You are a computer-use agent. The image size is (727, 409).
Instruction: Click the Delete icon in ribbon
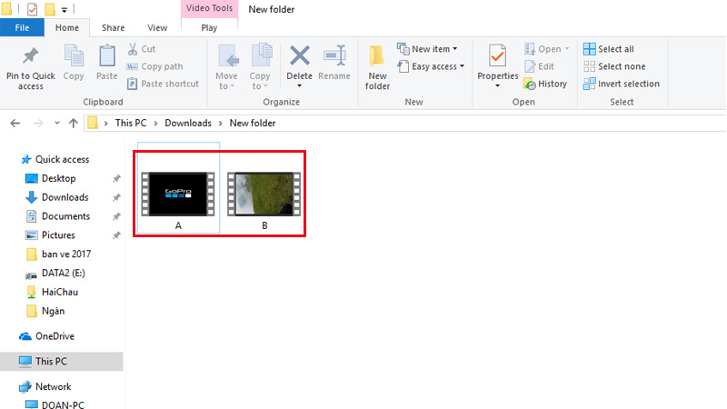coord(299,56)
